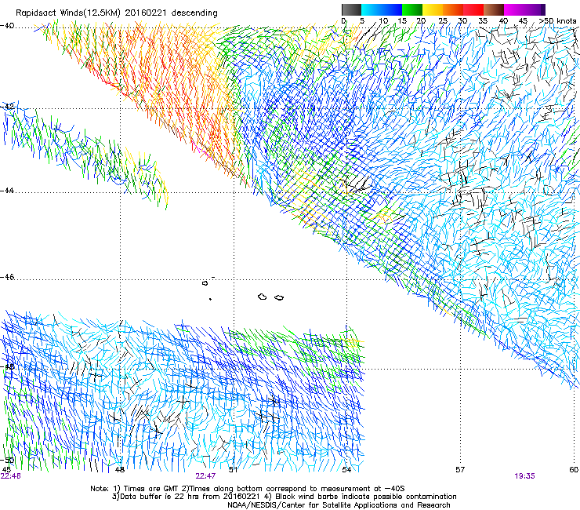Choose the orange 25-30 knots color bar segment
Viewport: 580px width, 510px height.
pyautogui.click(x=453, y=9)
